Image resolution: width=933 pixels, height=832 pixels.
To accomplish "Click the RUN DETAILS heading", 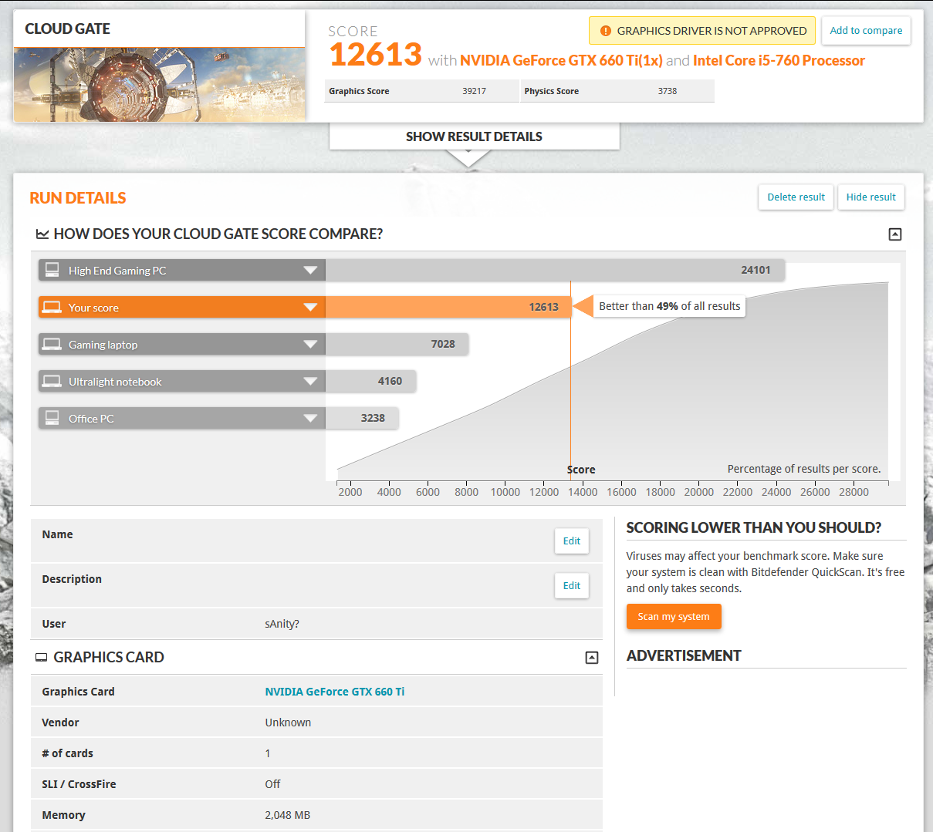I will pyautogui.click(x=77, y=198).
